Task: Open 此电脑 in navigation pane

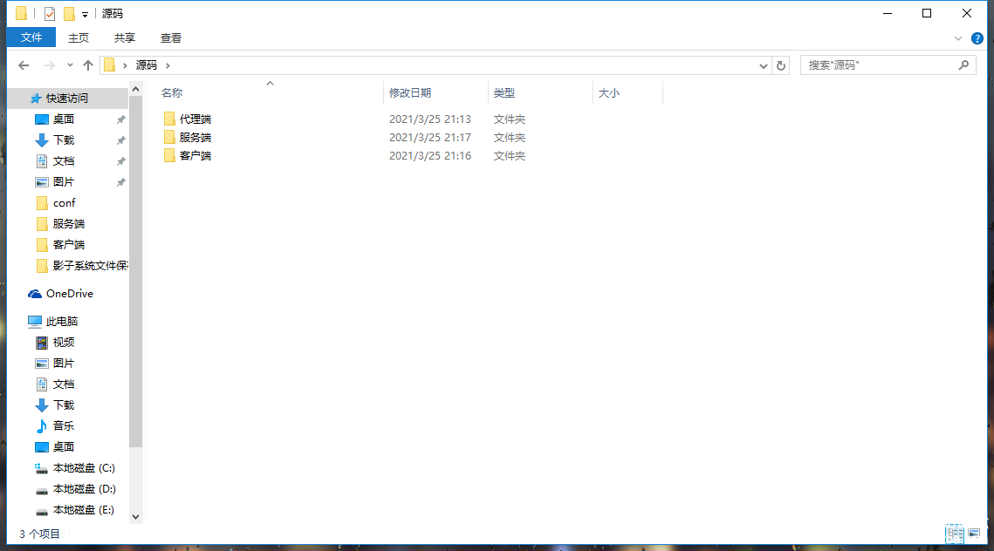Action: [x=52, y=322]
